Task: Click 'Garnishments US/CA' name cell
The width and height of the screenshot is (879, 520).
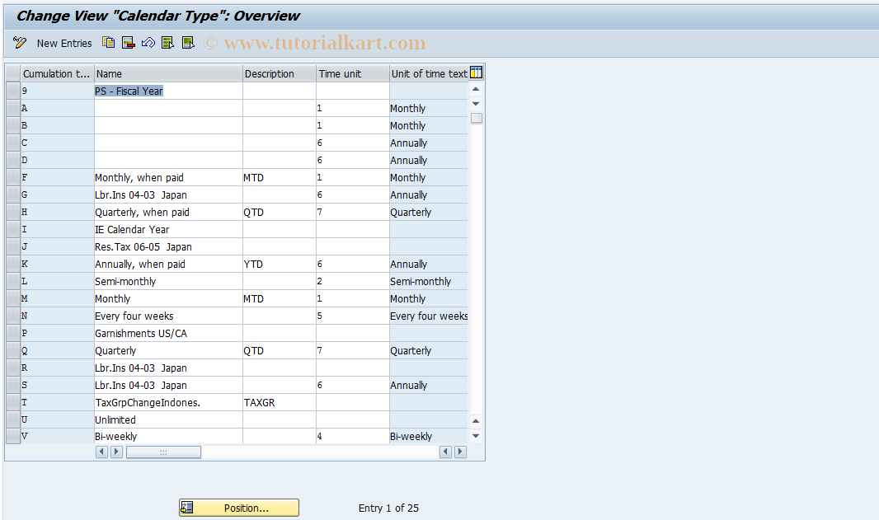Action: (x=168, y=334)
